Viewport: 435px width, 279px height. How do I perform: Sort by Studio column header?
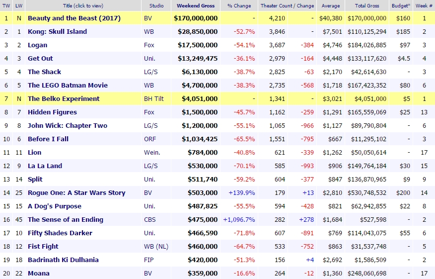156,5
